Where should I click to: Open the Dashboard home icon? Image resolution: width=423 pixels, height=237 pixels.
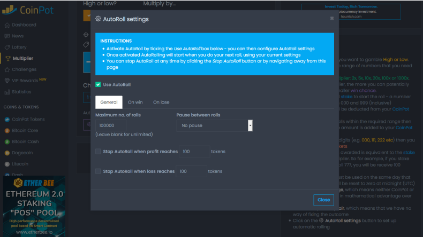7,25
